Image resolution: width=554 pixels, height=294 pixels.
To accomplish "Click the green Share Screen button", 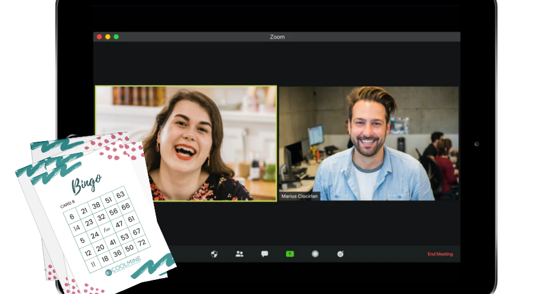I will click(290, 254).
